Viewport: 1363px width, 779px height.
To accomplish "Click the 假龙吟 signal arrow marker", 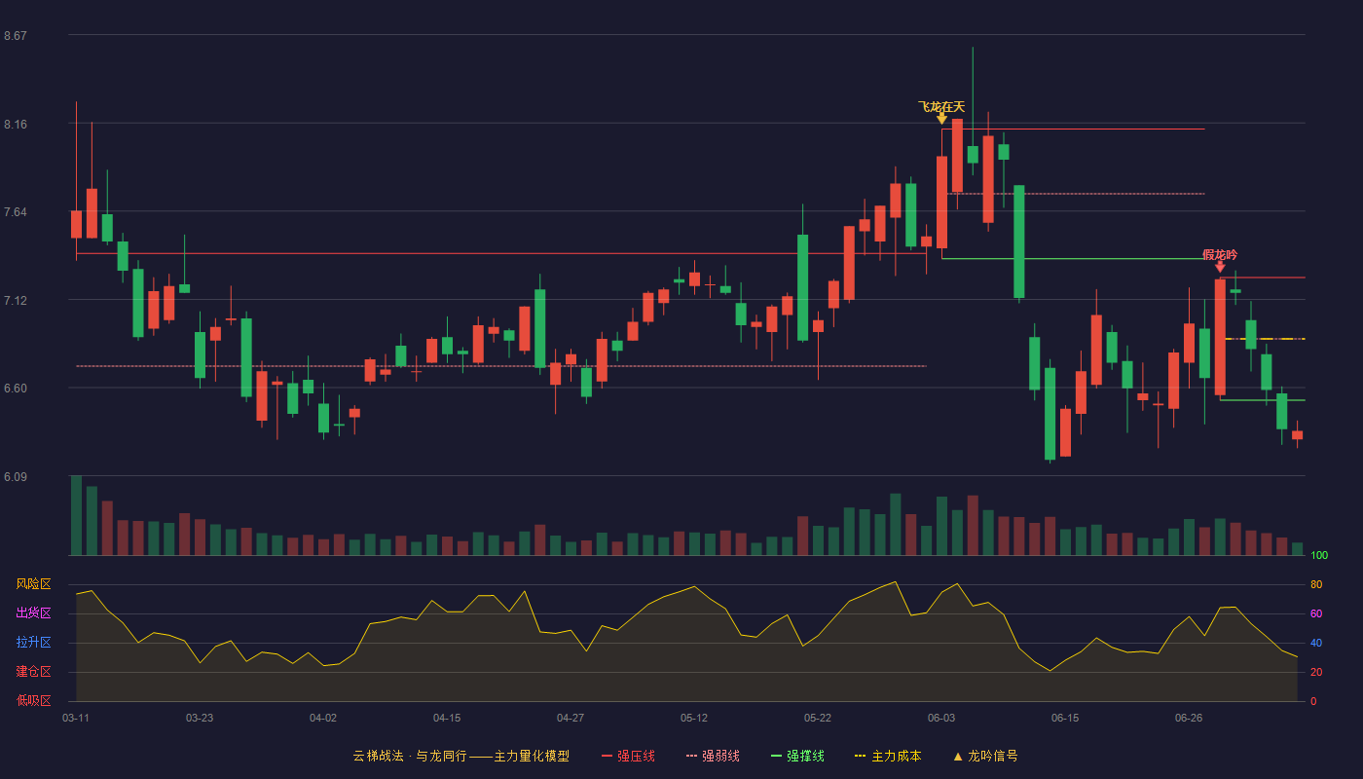I will 1220,267.
